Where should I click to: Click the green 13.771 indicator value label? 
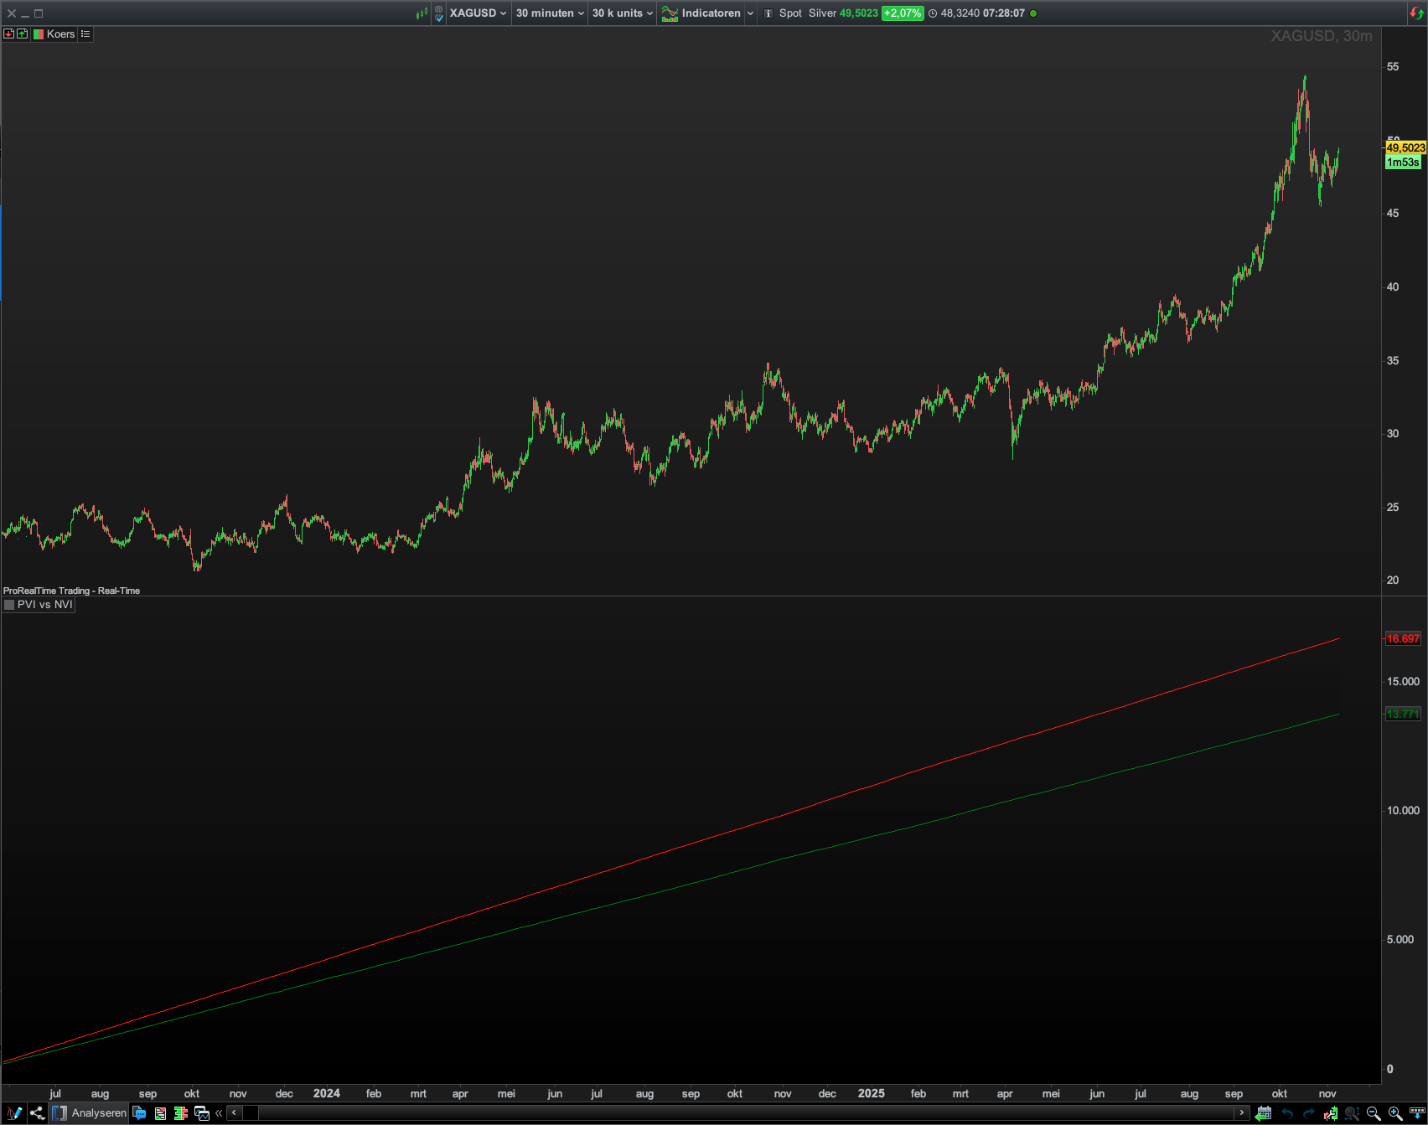(1403, 715)
